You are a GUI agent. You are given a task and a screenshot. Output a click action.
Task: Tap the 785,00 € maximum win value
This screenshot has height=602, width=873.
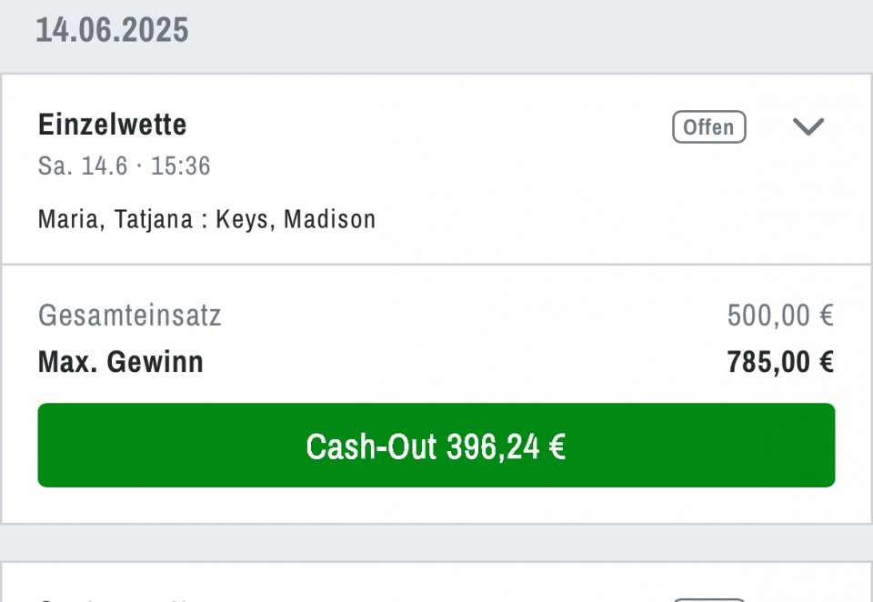click(780, 362)
